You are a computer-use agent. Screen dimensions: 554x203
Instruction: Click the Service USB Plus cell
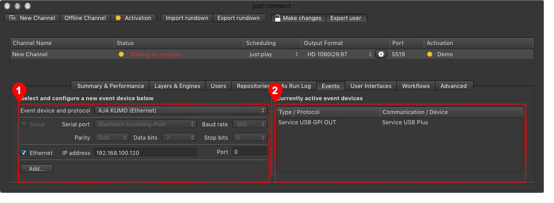coord(405,123)
